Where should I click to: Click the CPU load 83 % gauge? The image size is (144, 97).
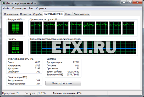pos(15,28)
